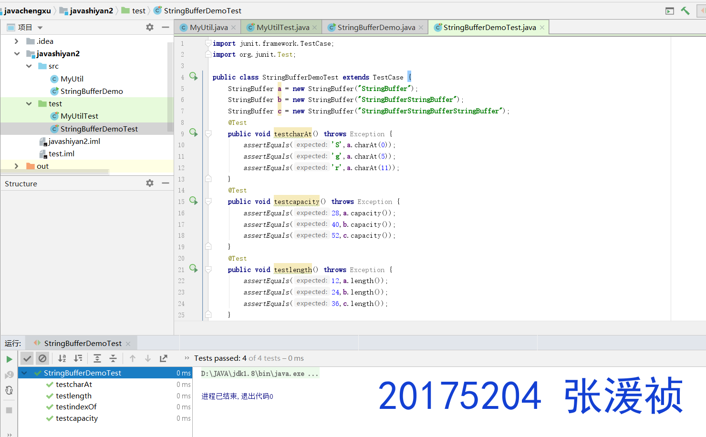Expand the .idea folder
Image resolution: width=706 pixels, height=437 pixels.
[x=17, y=41]
